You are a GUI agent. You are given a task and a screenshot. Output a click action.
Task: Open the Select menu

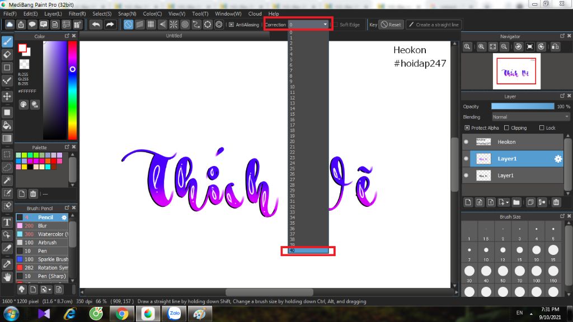click(x=102, y=13)
